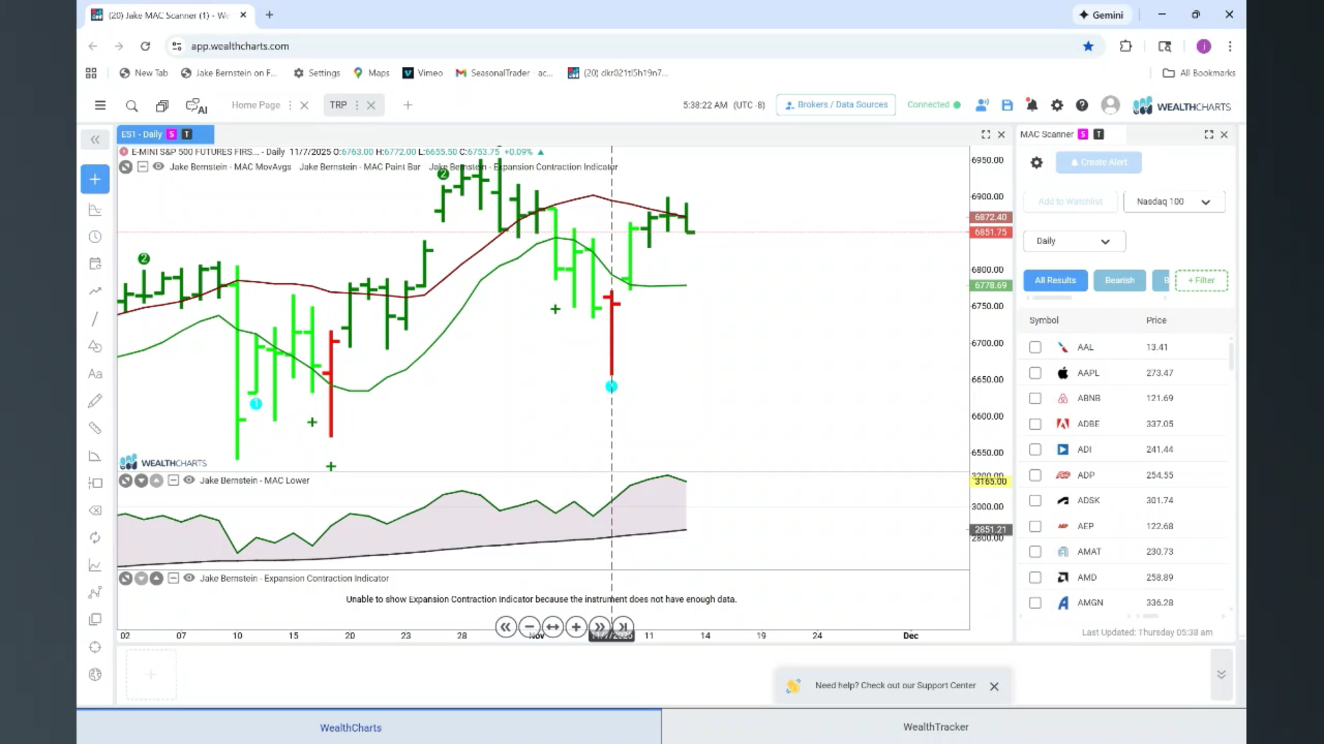
Task: Expand the bottom panel double-chevron
Action: coord(1221,674)
